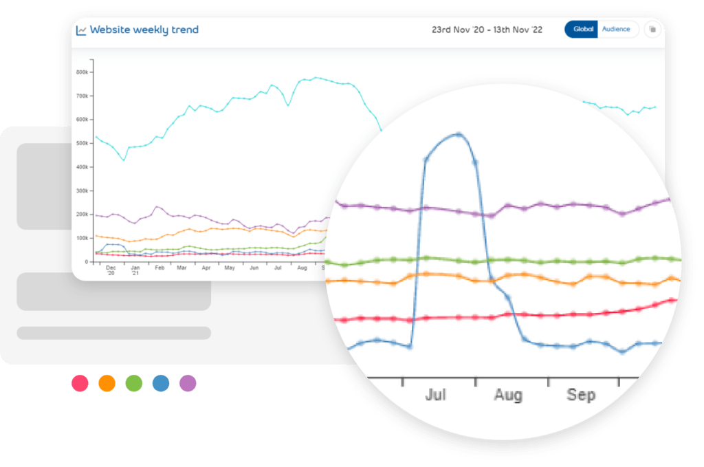Click the blue line peak in the magnified view
This screenshot has width=704, height=467.
pos(459,134)
